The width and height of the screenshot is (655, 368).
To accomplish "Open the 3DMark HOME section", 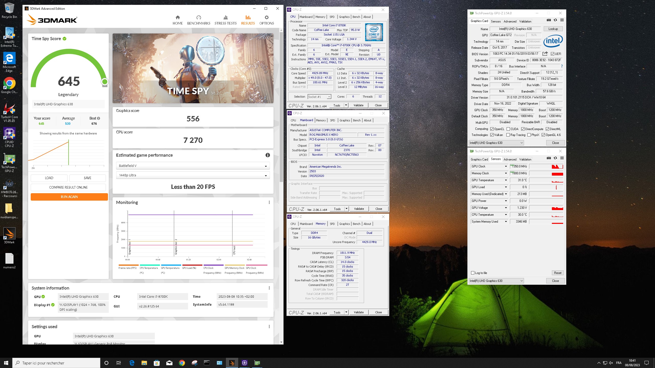I will pyautogui.click(x=178, y=20).
